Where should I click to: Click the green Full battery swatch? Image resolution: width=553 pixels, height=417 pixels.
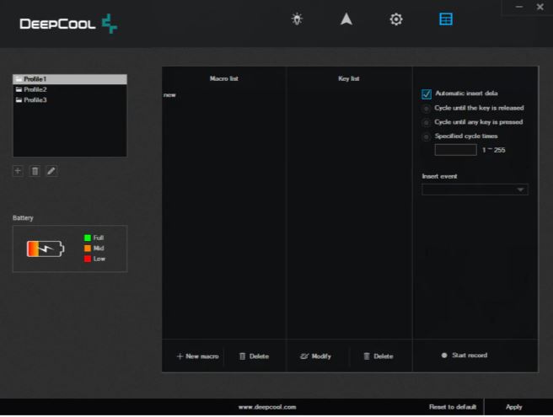[88, 238]
